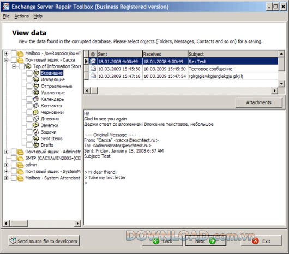289x254 pixels.
Task: Sort messages by Sent column header
Action: click(x=119, y=54)
